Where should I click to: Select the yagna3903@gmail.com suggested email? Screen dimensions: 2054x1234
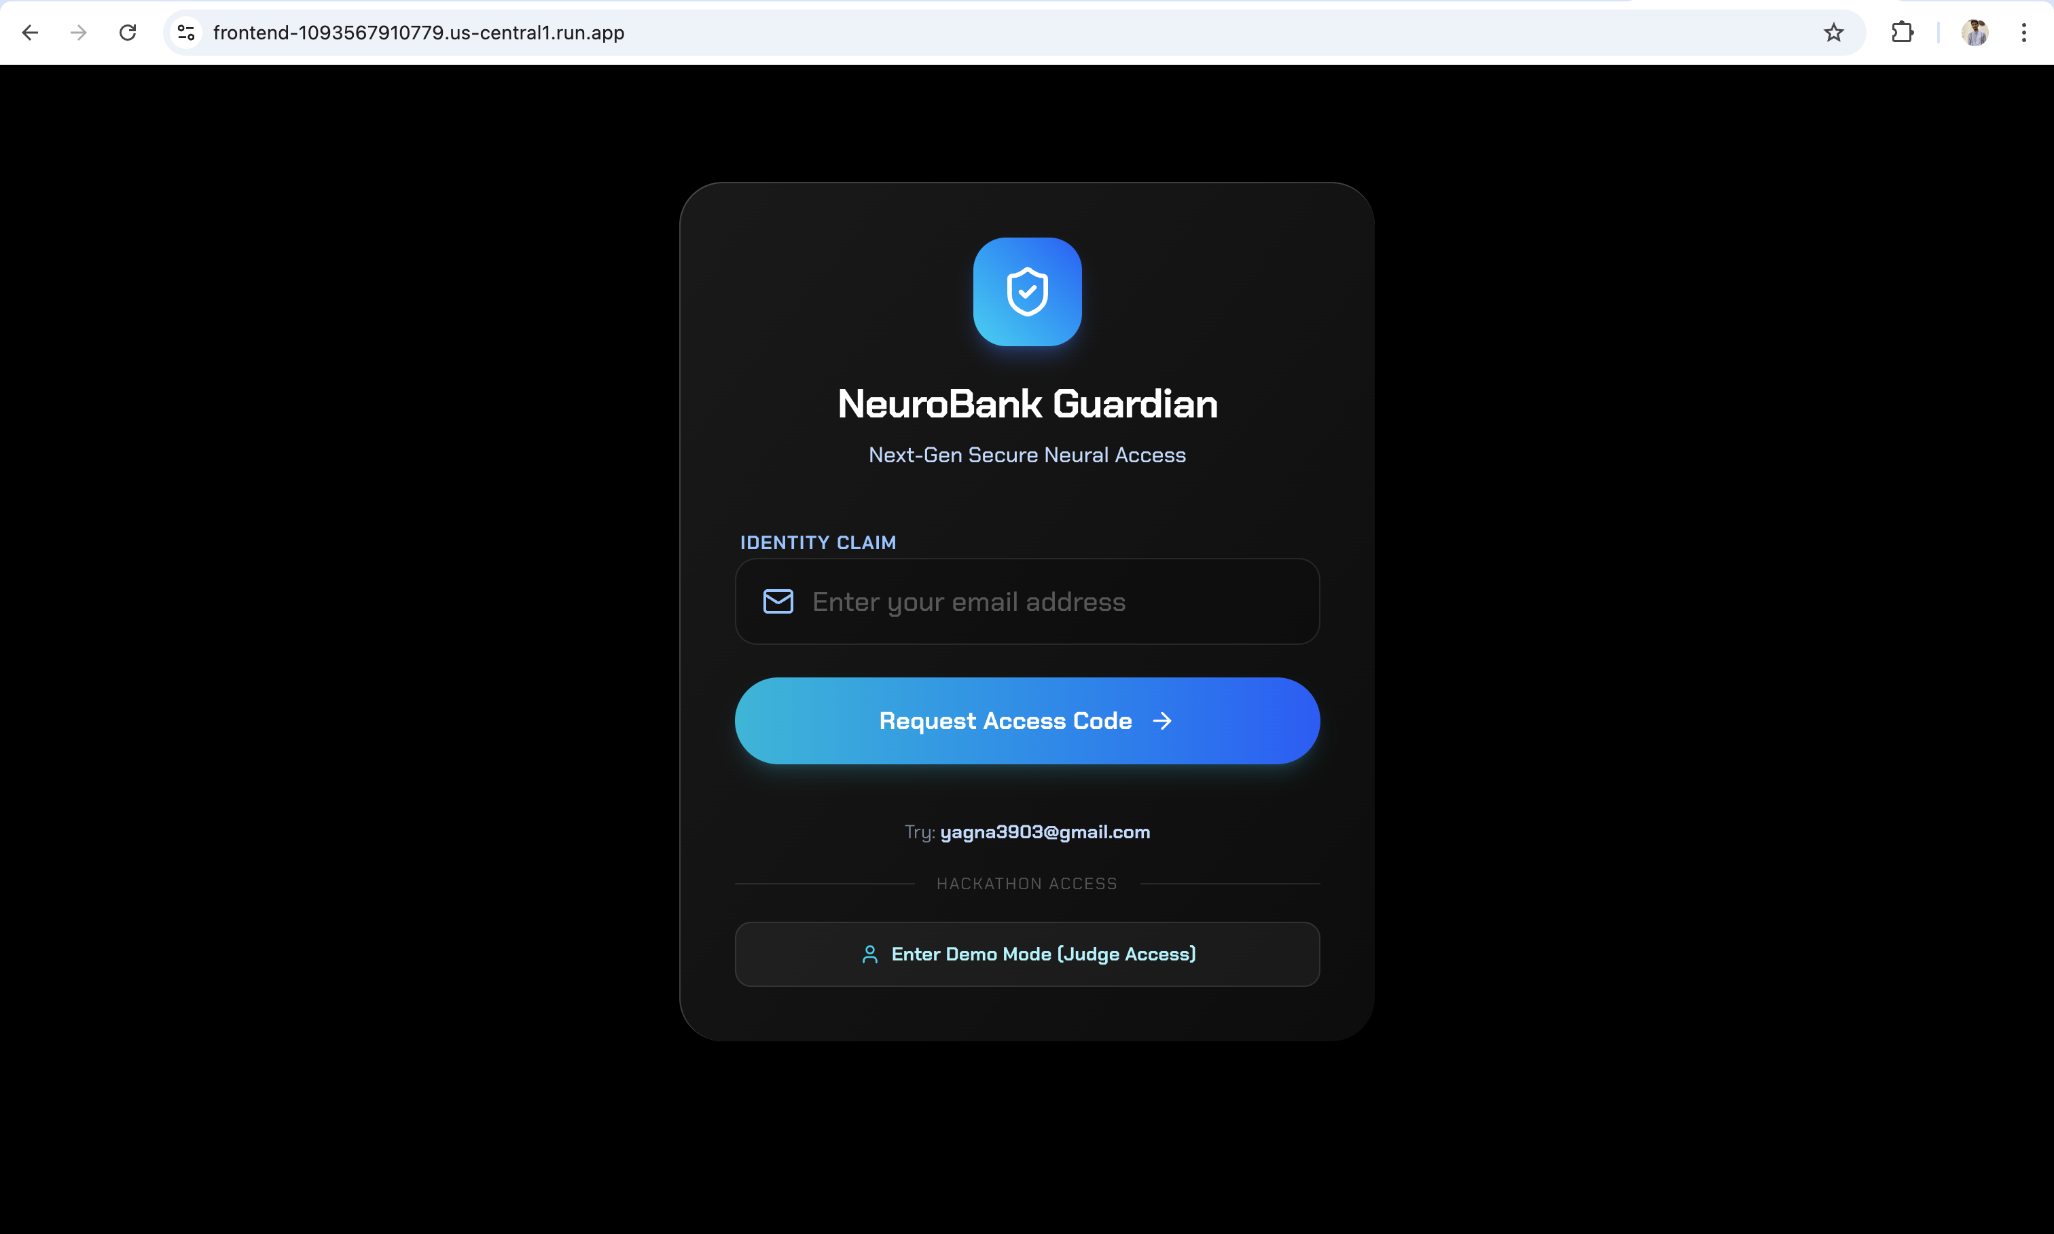(x=1045, y=832)
